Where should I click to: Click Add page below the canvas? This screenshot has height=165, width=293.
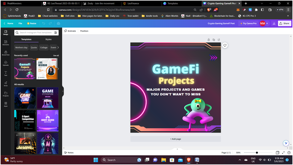(176, 139)
